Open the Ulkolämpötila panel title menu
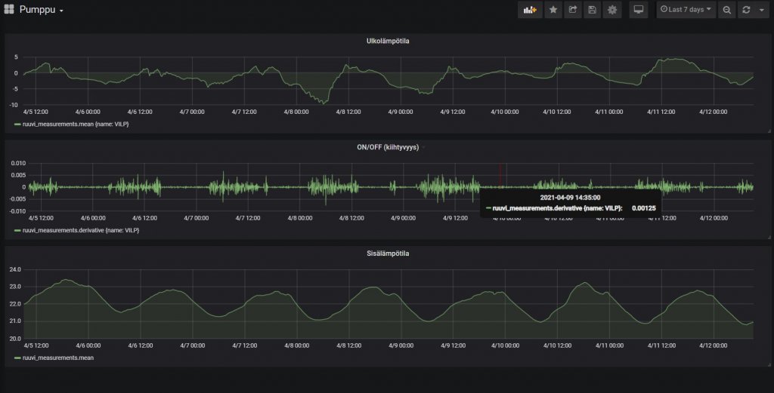Viewport: 774px width, 393px height. [386, 41]
